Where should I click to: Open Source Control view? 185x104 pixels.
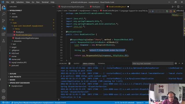(x=3, y=21)
